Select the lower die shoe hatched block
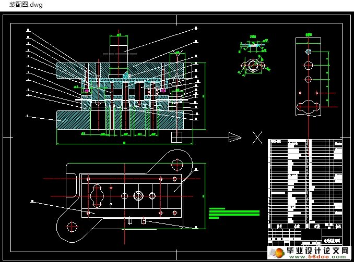 coord(68,121)
